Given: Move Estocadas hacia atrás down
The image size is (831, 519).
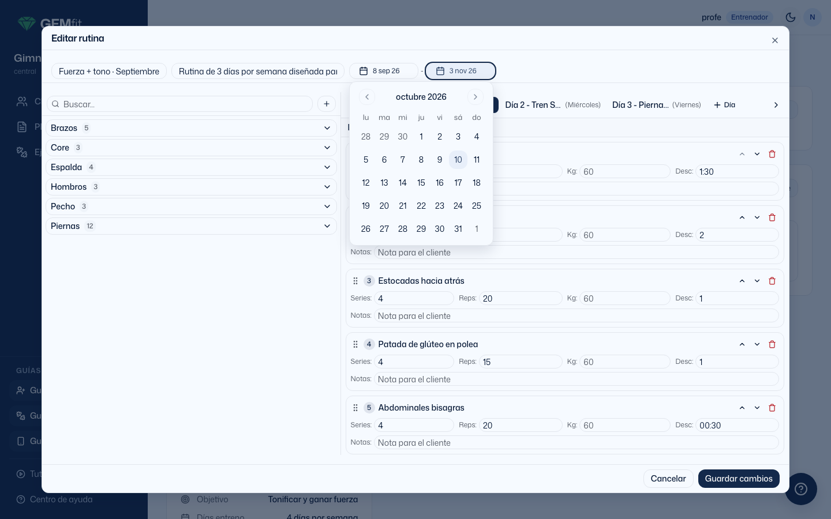Looking at the screenshot, I should (757, 281).
